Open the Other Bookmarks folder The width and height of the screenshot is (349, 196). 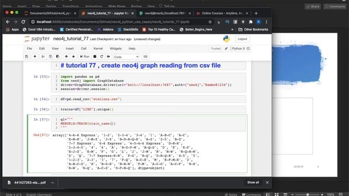click(x=253, y=29)
